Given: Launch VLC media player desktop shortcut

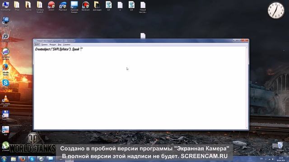Looking at the screenshot, I should pyautogui.click(x=5, y=101).
